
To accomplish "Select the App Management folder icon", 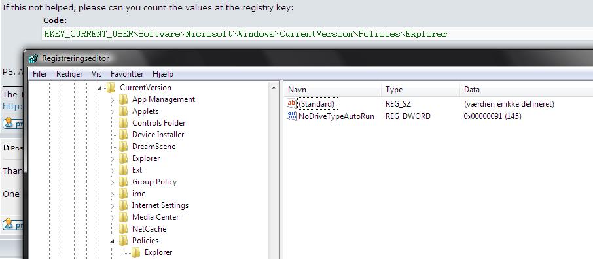I will [123, 100].
